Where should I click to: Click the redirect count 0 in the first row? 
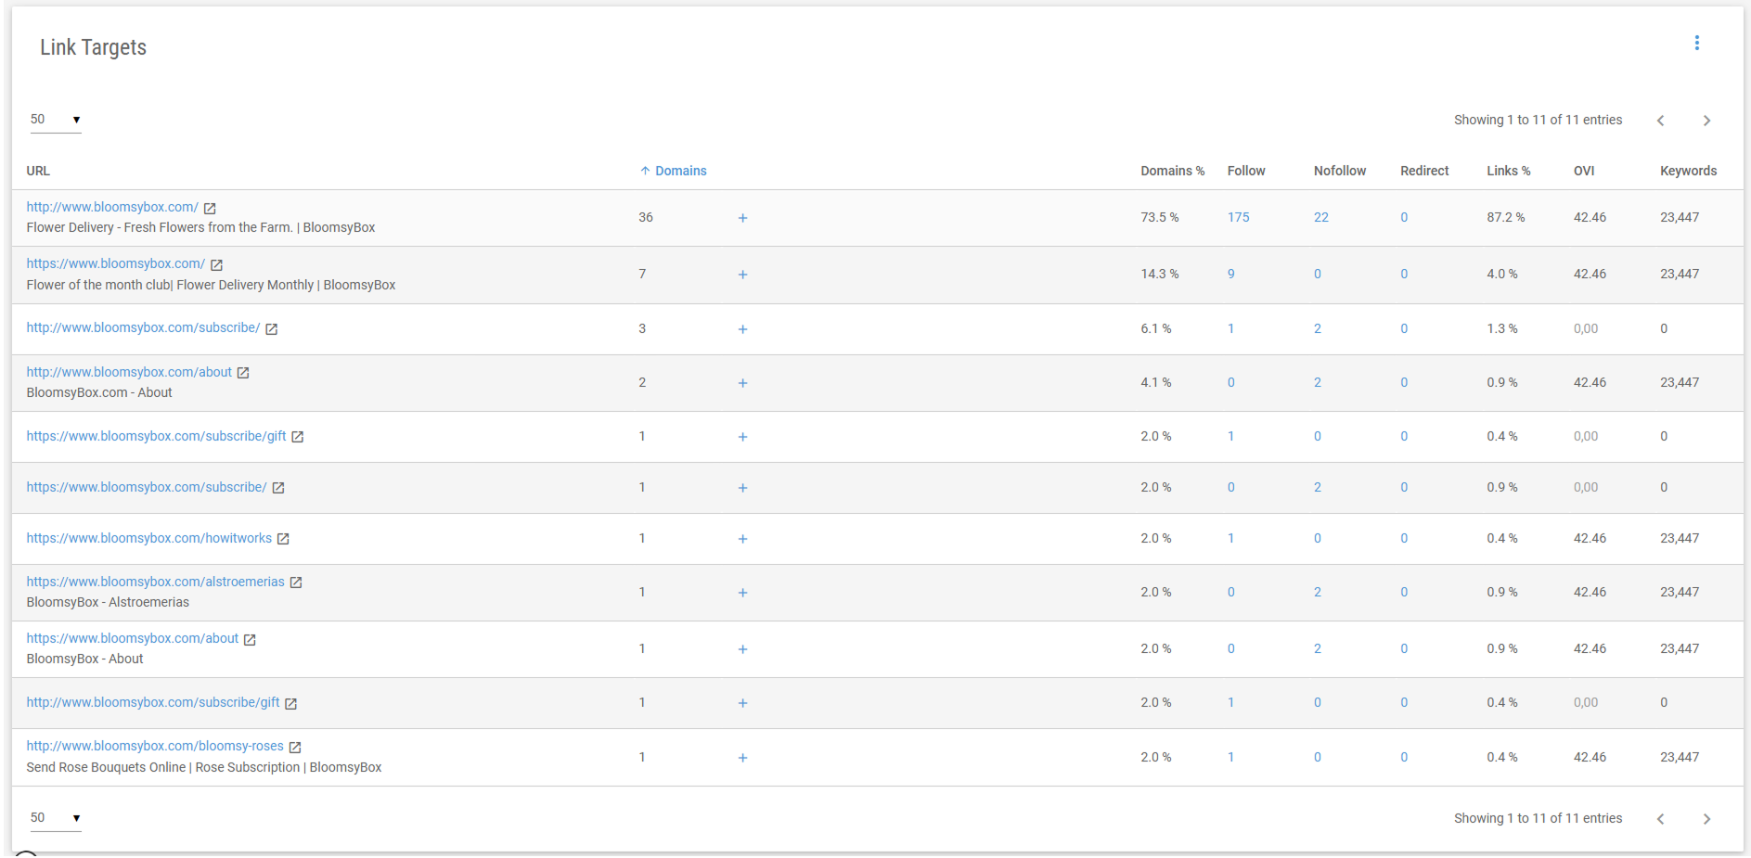tap(1404, 217)
